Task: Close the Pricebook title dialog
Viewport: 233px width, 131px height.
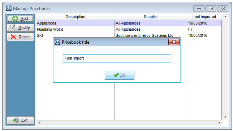Action: point(174,42)
